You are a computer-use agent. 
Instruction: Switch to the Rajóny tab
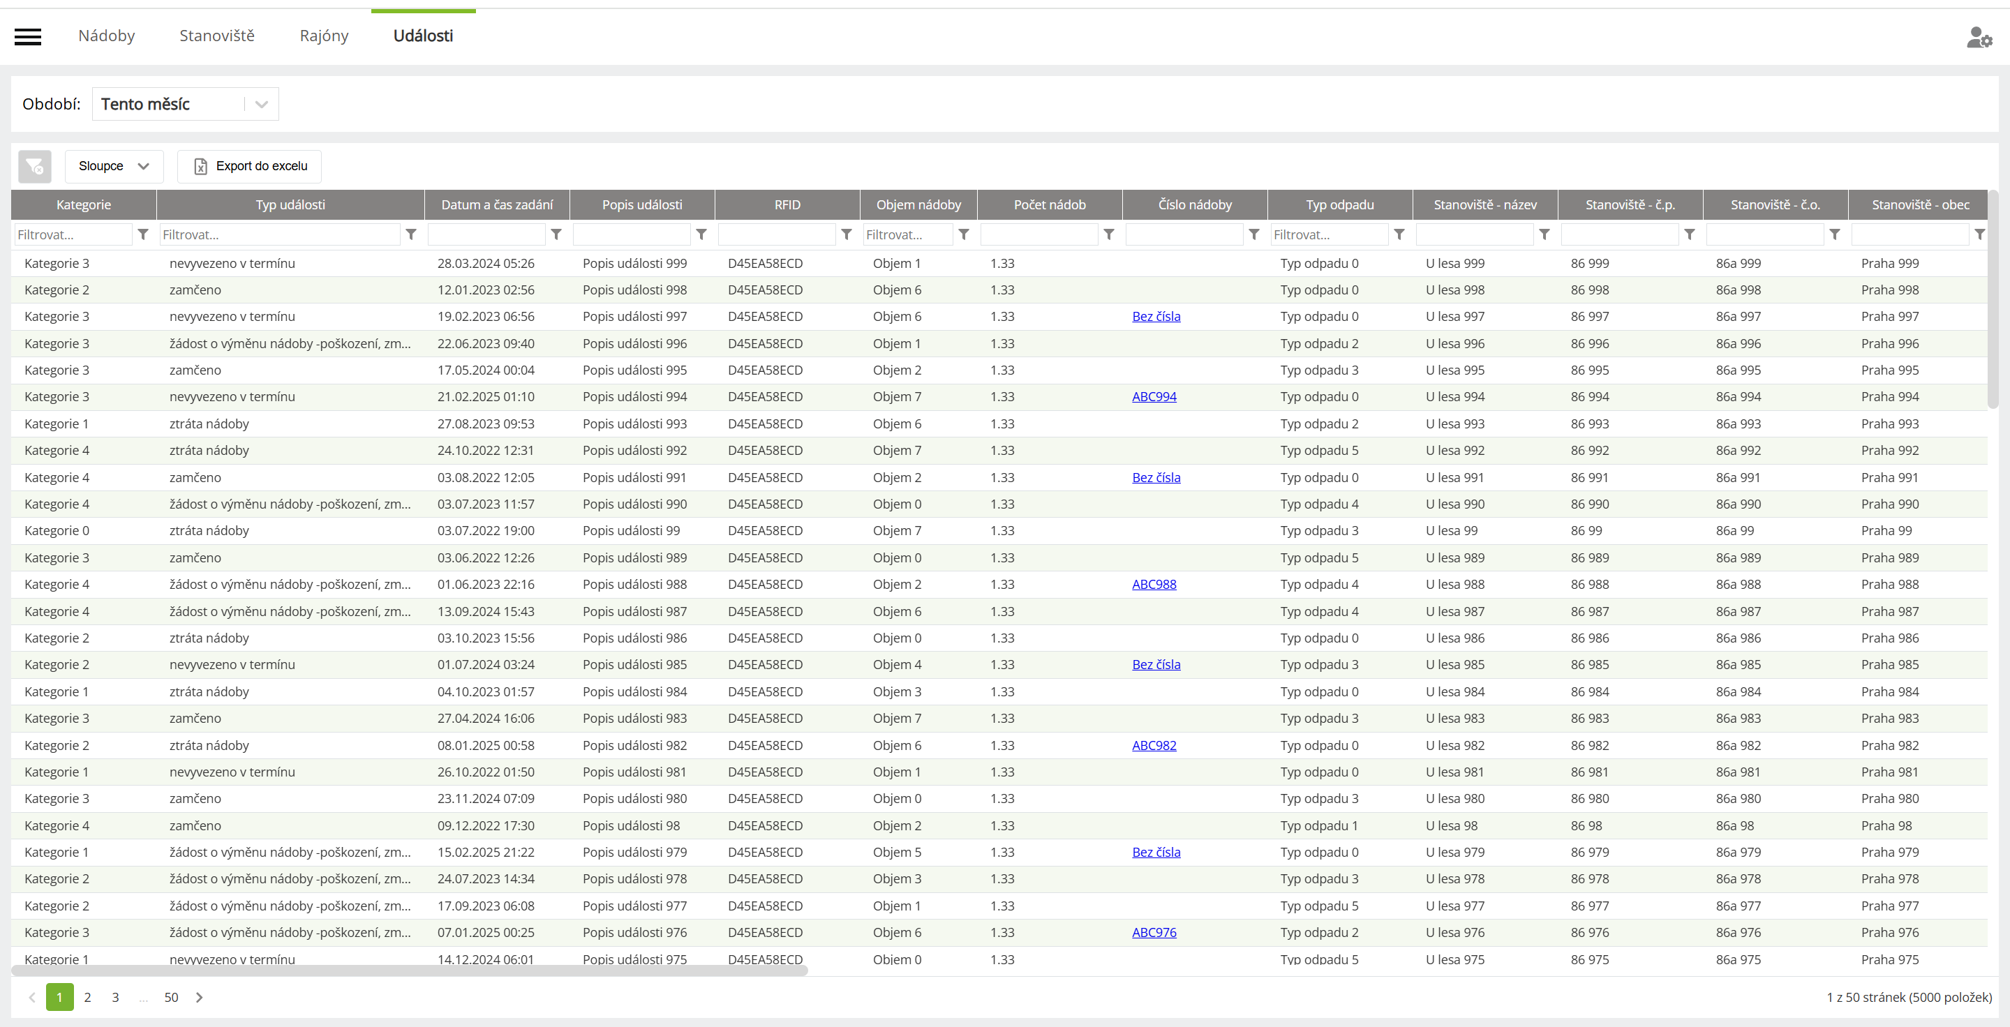[324, 36]
